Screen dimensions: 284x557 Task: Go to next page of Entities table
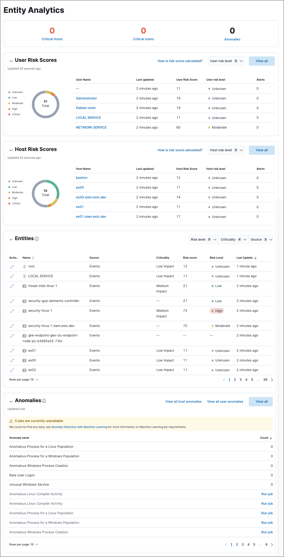[x=272, y=380]
